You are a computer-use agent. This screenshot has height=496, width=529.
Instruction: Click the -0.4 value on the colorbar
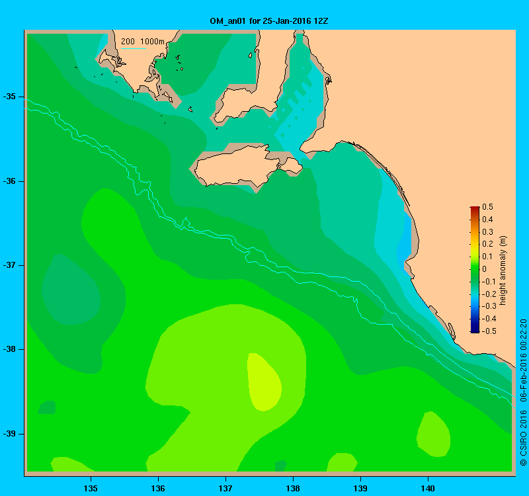[489, 319]
